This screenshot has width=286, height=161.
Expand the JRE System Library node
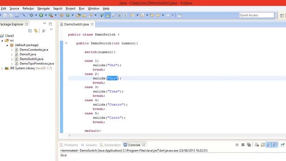(2, 68)
